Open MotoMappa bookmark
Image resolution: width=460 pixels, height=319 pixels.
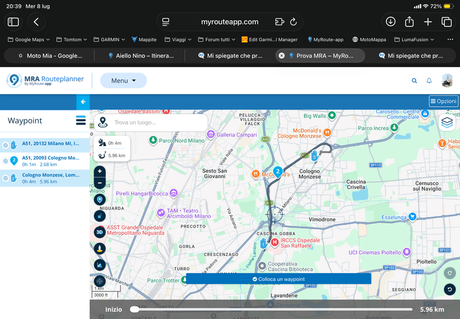click(369, 39)
